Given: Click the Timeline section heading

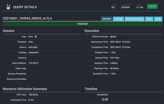Looking at the screenshot, I should 91,89.
